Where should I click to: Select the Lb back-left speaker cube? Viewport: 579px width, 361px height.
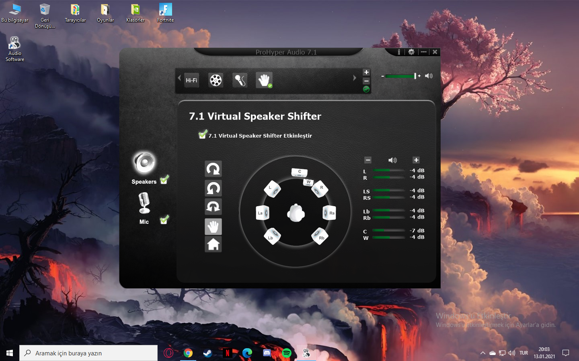[x=272, y=236]
